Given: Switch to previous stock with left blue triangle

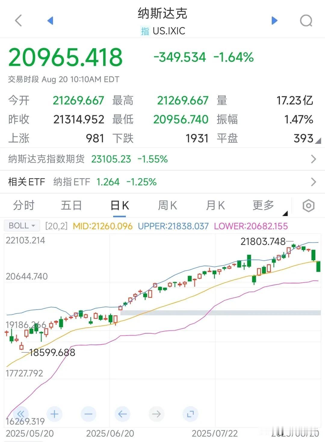Looking at the screenshot, I should coord(50,20).
